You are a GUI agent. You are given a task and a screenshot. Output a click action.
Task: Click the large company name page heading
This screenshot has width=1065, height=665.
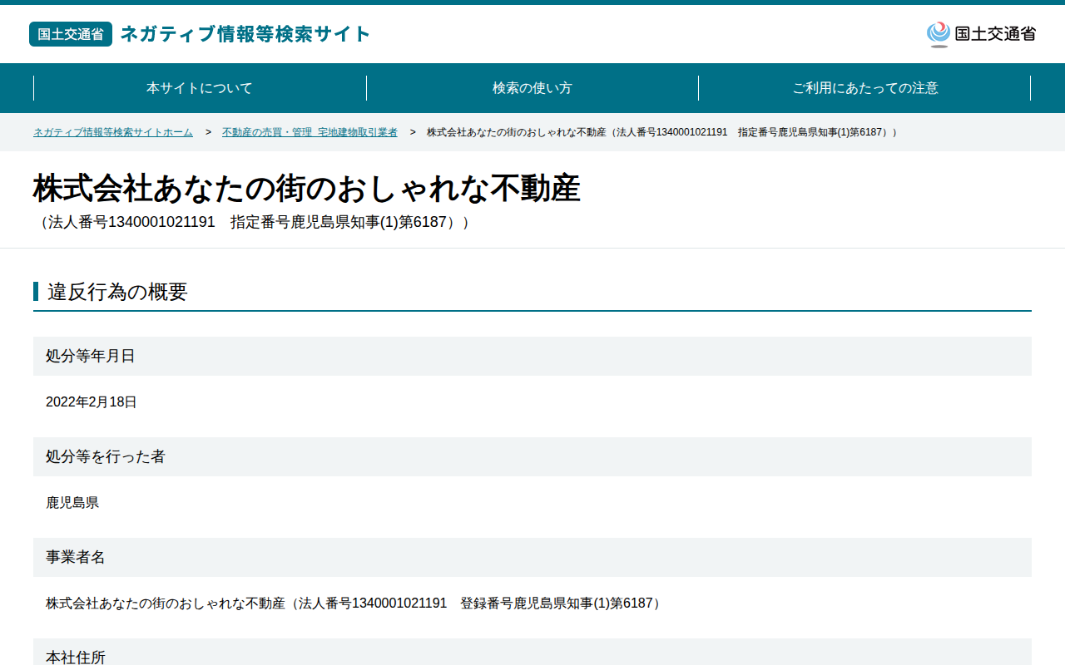coord(307,189)
